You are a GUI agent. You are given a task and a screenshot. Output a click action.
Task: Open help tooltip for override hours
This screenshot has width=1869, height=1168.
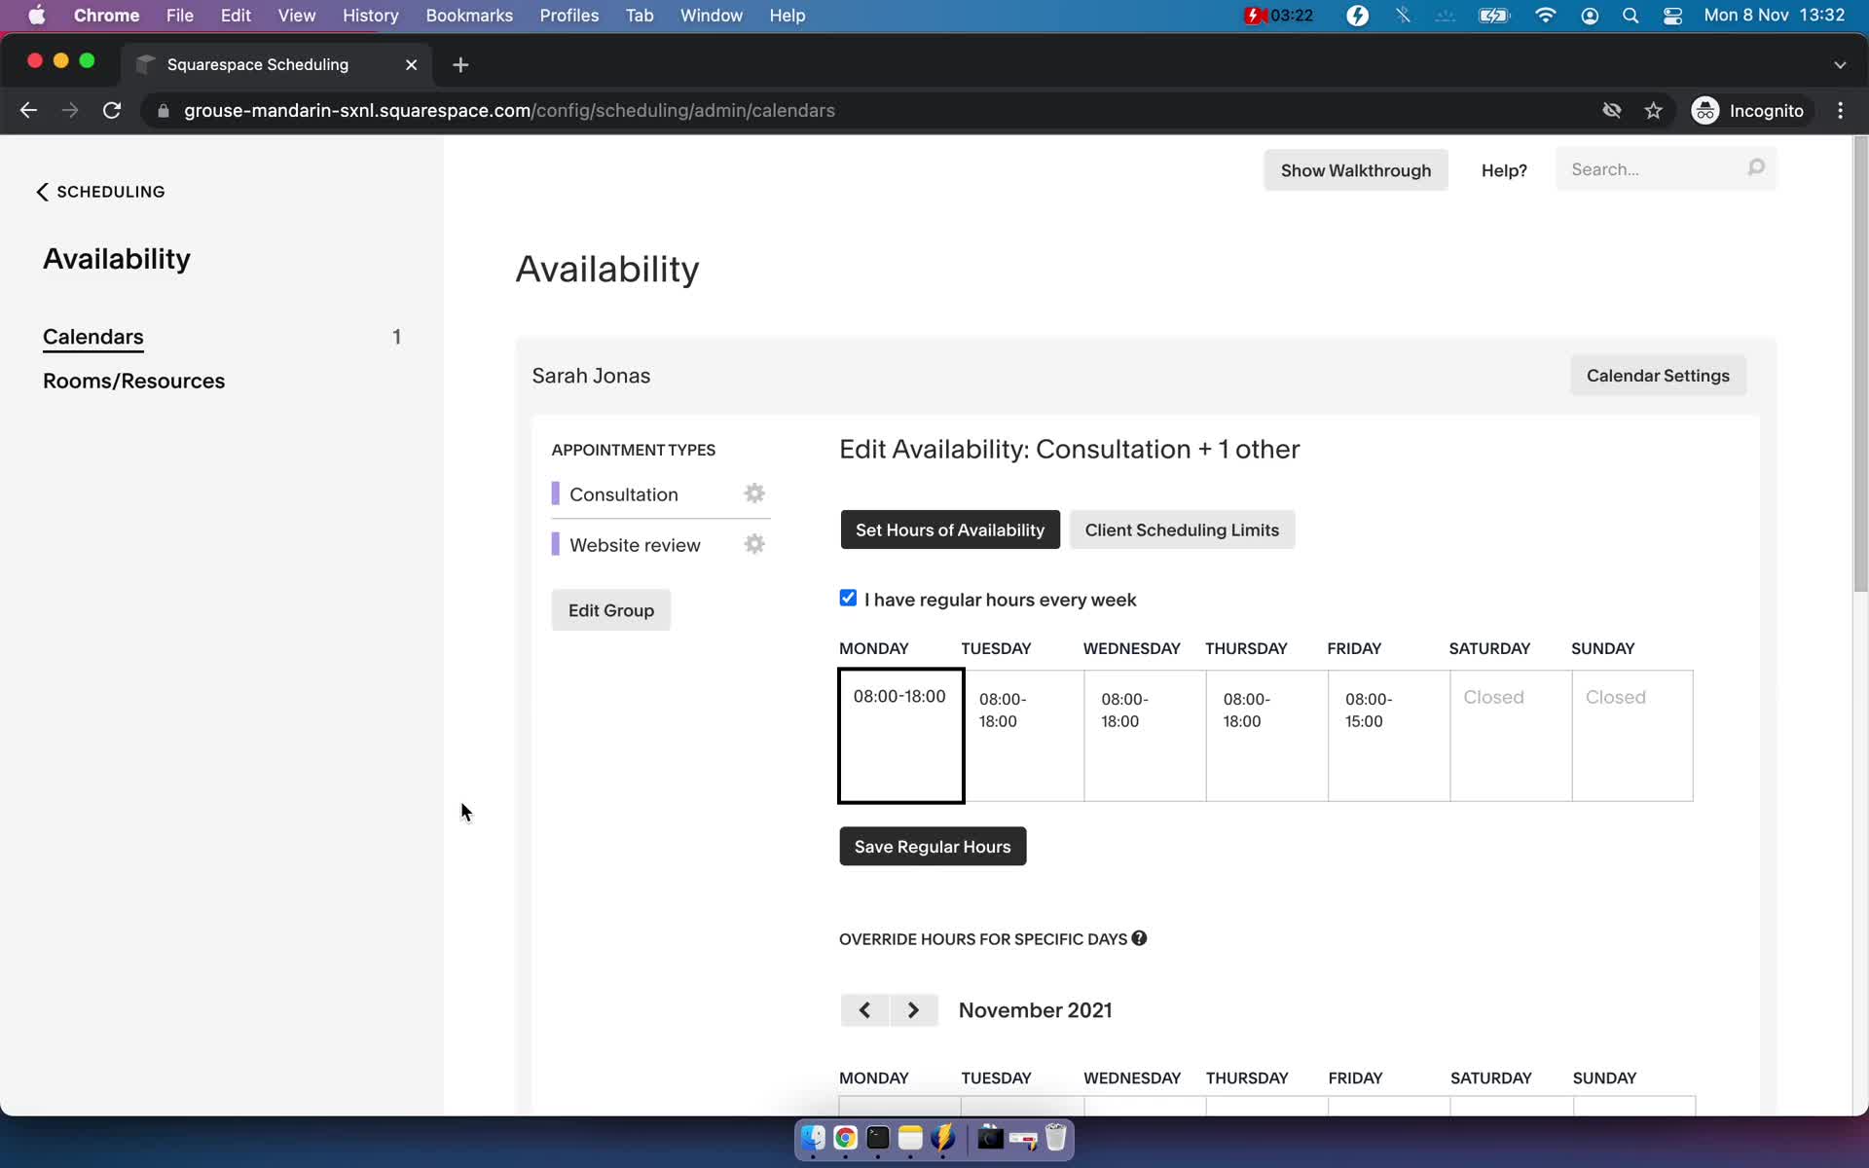click(x=1139, y=938)
